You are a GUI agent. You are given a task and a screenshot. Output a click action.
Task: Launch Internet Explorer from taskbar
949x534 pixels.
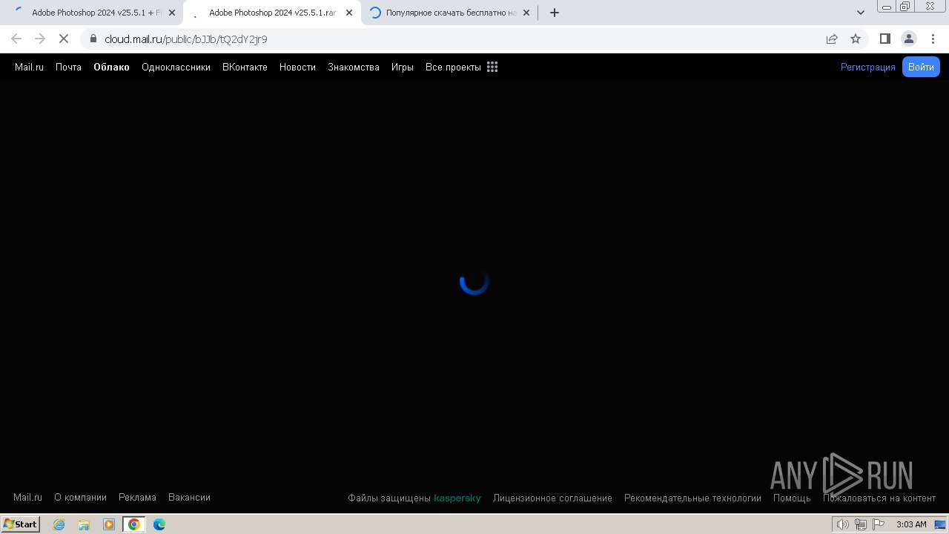click(x=59, y=524)
